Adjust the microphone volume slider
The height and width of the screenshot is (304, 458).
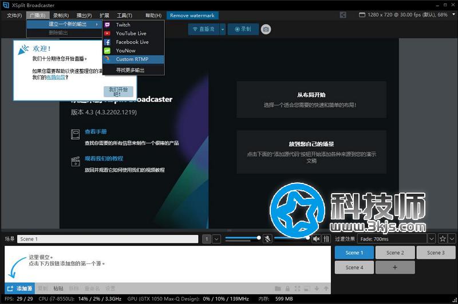pyautogui.click(x=243, y=238)
